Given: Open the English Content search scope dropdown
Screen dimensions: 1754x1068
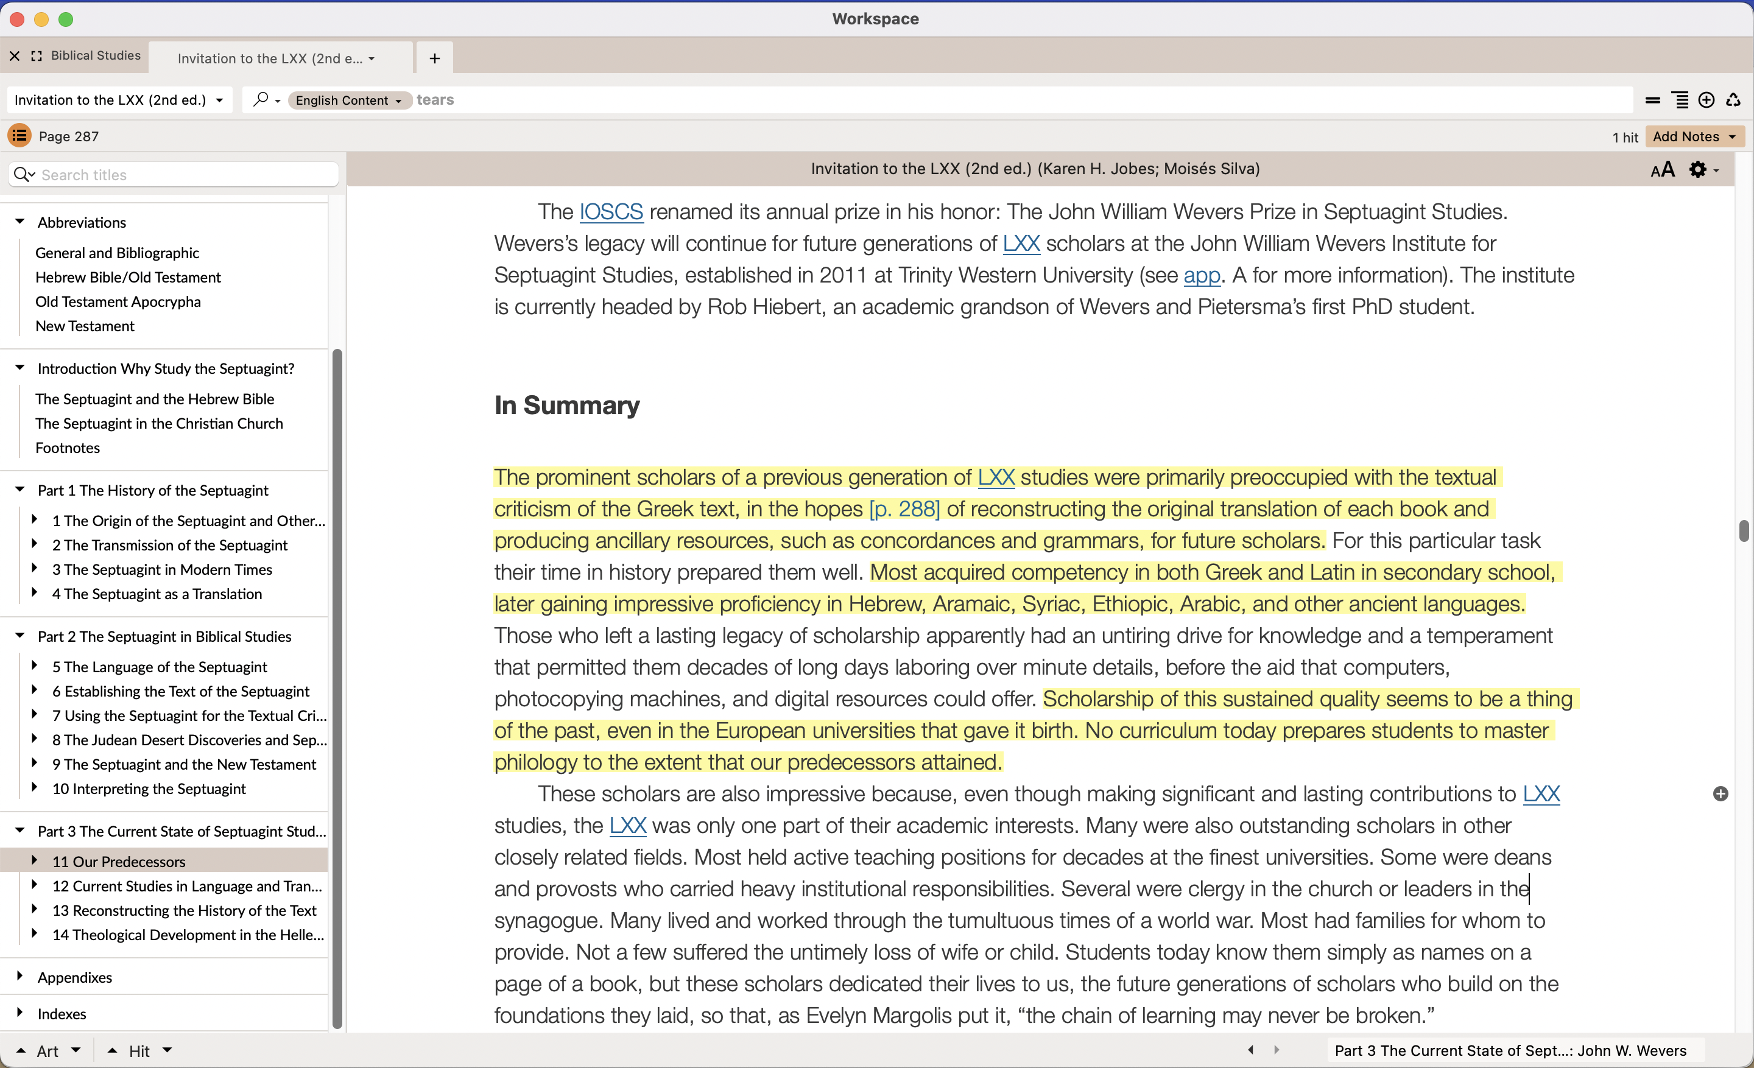Looking at the screenshot, I should tap(349, 100).
